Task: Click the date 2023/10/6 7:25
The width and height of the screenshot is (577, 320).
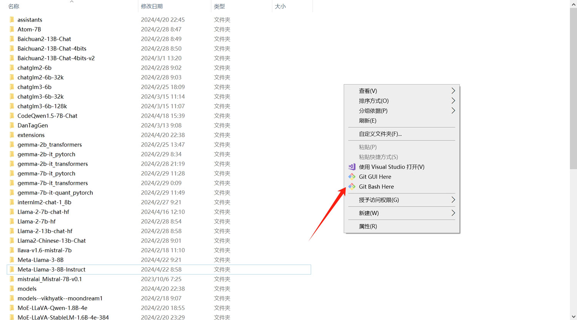Action: tap(161, 279)
